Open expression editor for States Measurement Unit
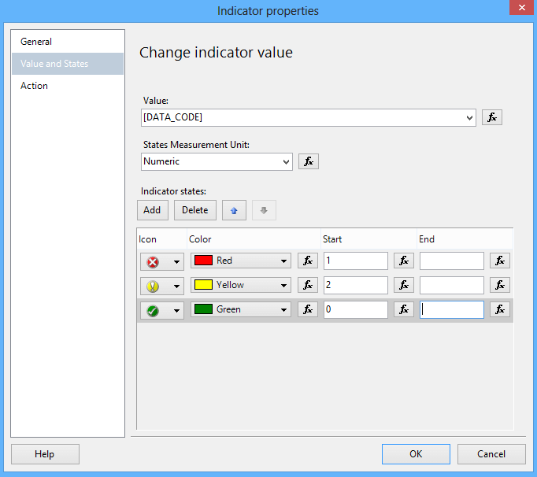Viewport: 537px width, 477px height. [309, 161]
